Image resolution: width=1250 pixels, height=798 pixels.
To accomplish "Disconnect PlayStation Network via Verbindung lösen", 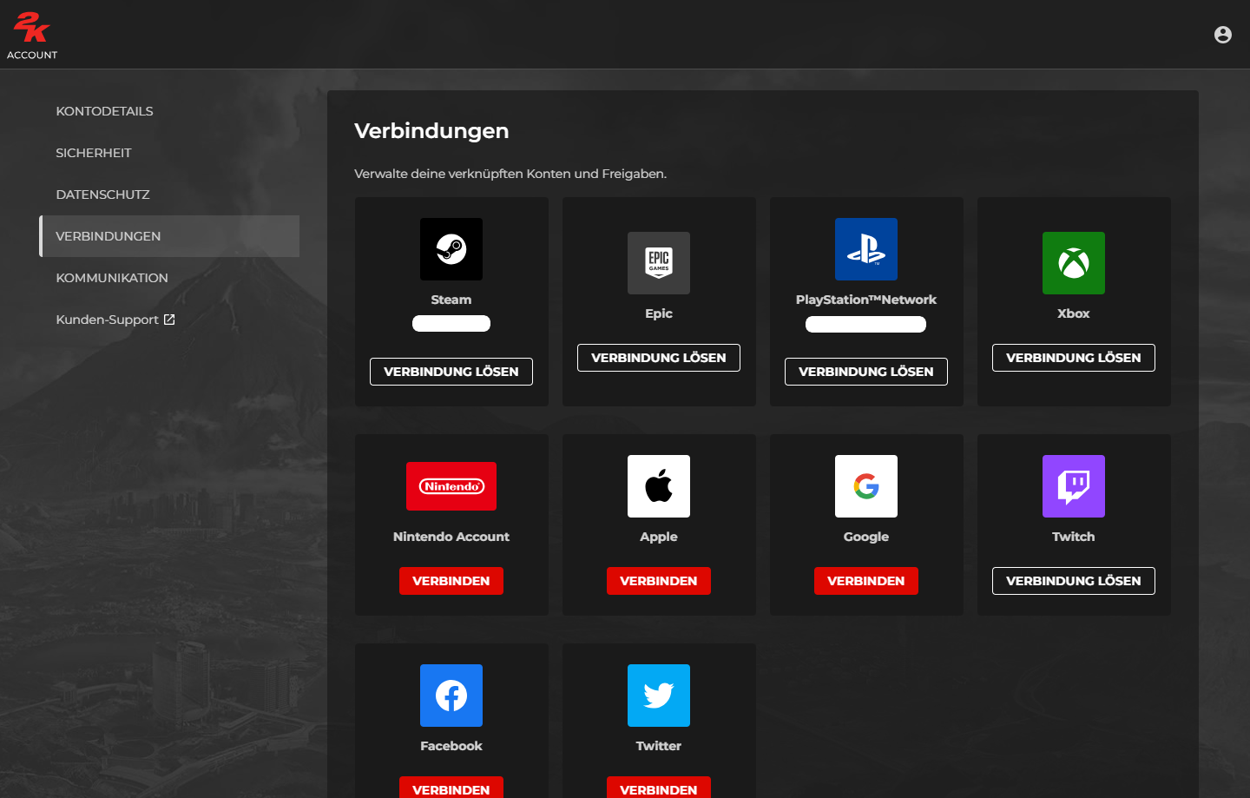I will pyautogui.click(x=866, y=372).
